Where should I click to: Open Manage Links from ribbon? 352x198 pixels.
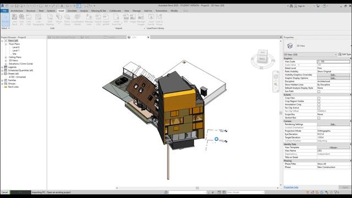89,20
